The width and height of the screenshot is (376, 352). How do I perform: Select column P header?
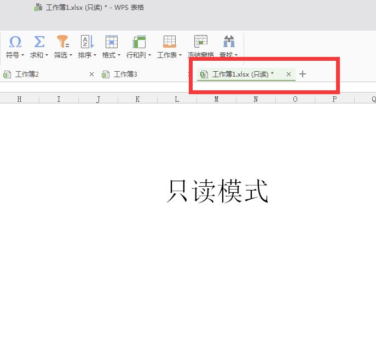pyautogui.click(x=334, y=99)
